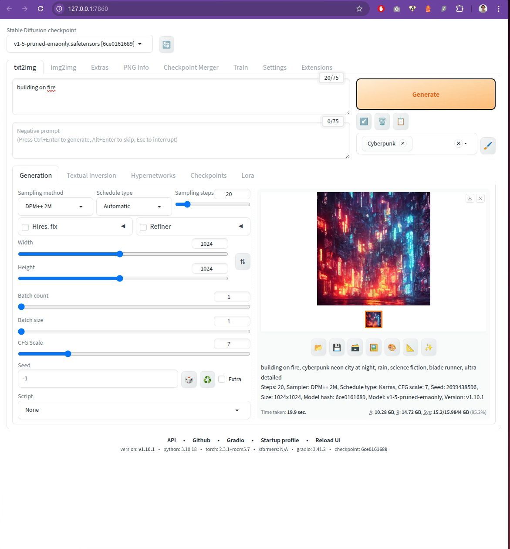Refresh the Stable Diffusion checkpoint list
The image size is (510, 549).
coord(166,44)
